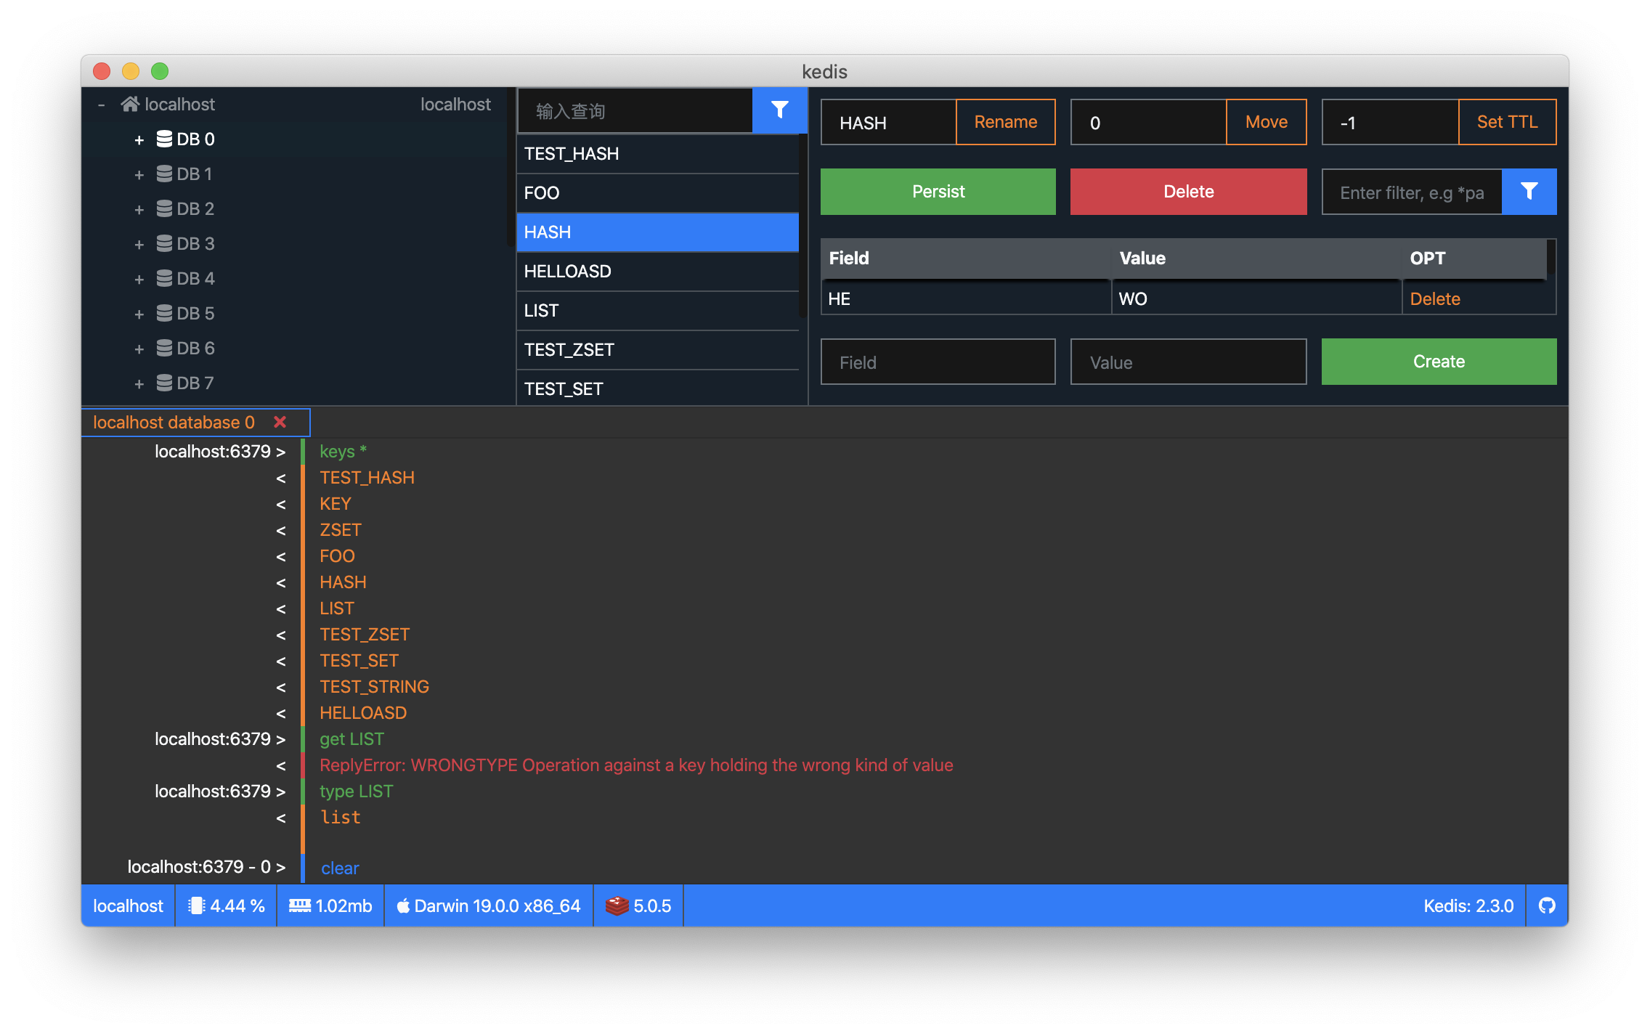Viewport: 1650px width, 1034px height.
Task: Select the HASH key in the list
Action: pos(658,232)
